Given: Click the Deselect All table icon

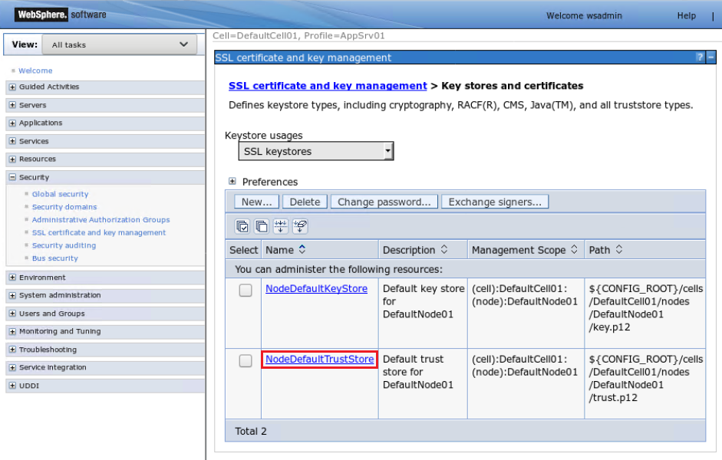Looking at the screenshot, I should pyautogui.click(x=262, y=226).
